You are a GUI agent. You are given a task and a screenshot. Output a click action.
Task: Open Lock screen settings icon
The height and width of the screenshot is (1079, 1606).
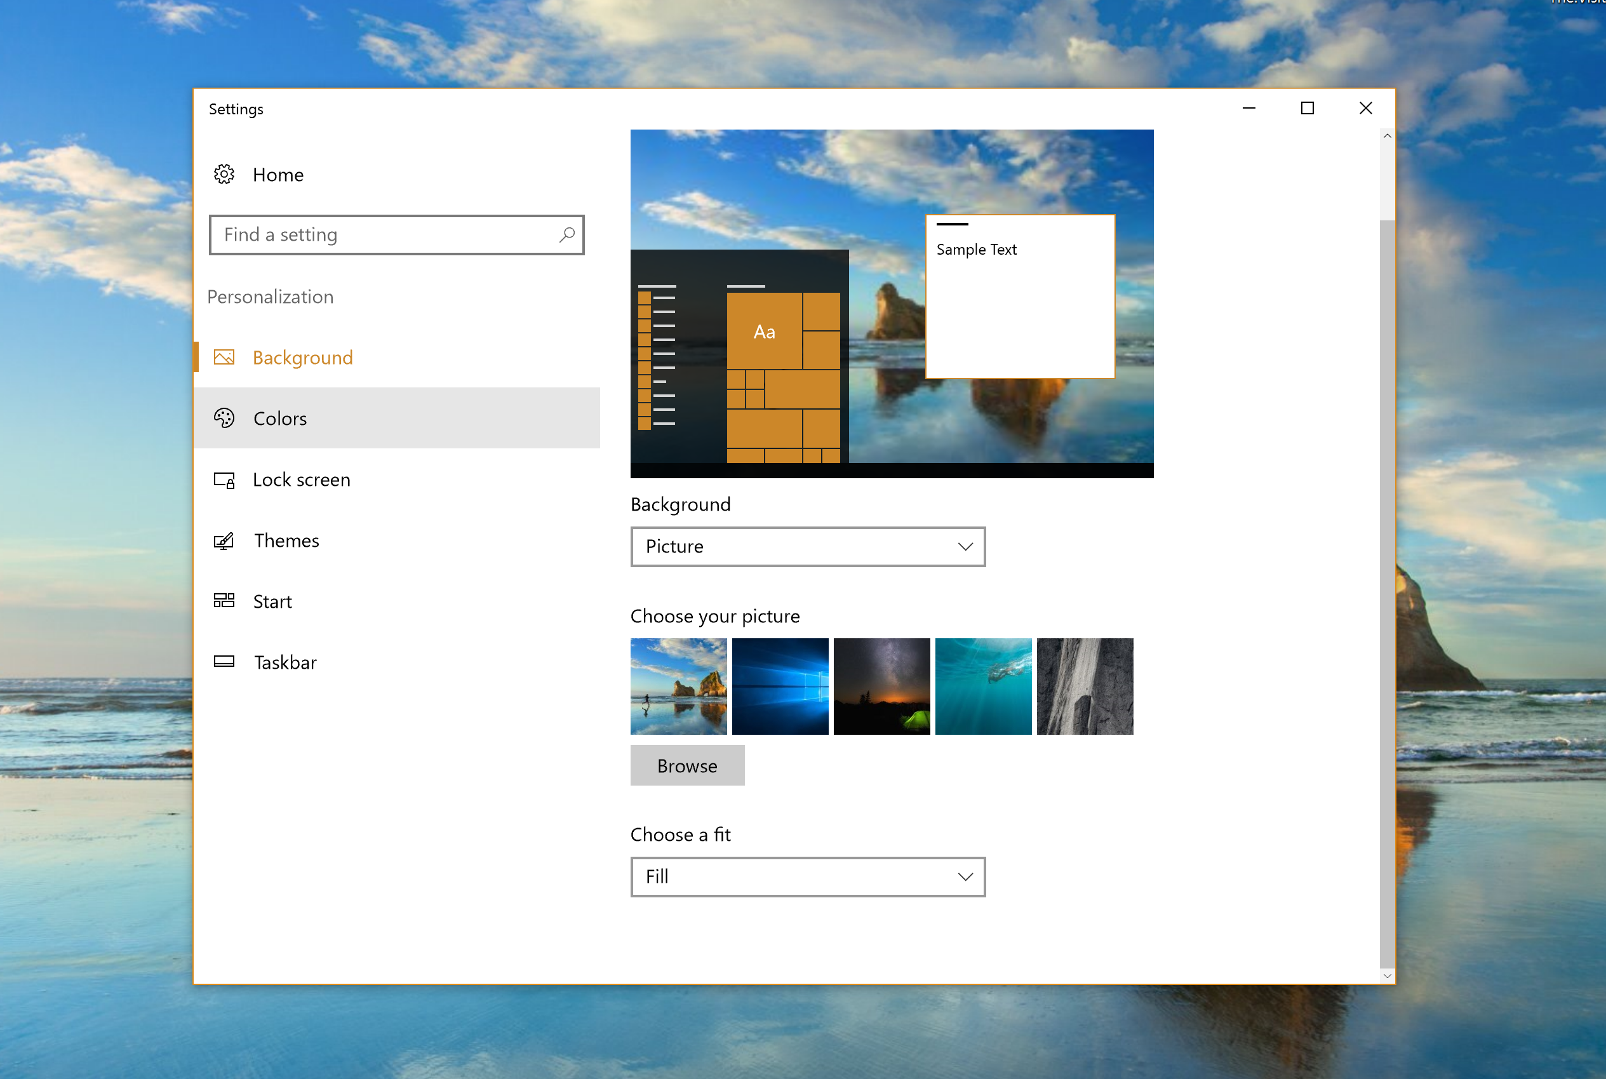[225, 479]
